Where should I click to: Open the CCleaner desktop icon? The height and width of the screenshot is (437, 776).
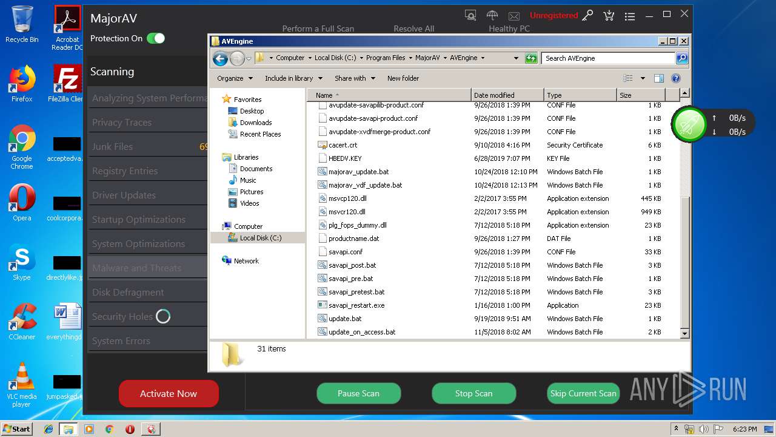pyautogui.click(x=22, y=322)
